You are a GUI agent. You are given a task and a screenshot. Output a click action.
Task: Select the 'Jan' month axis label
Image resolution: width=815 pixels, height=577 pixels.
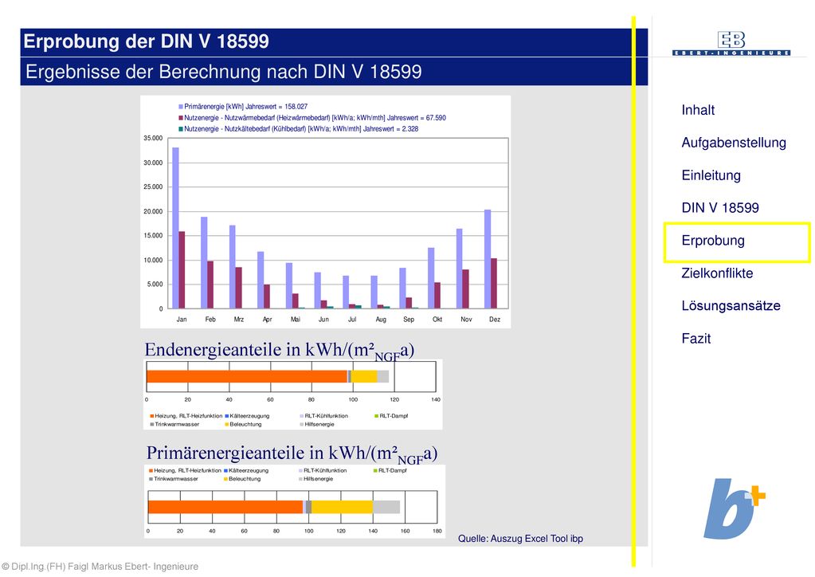[x=182, y=319]
